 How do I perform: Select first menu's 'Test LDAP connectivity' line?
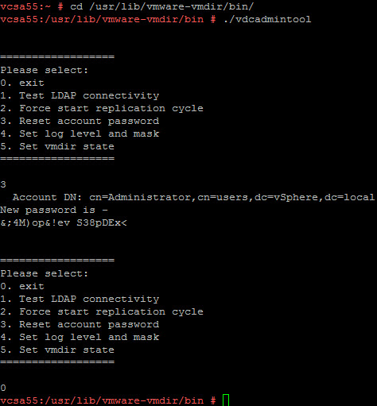click(x=80, y=95)
